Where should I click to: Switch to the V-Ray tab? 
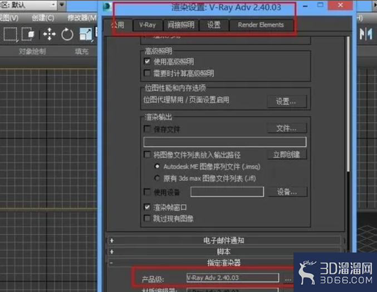[148, 25]
